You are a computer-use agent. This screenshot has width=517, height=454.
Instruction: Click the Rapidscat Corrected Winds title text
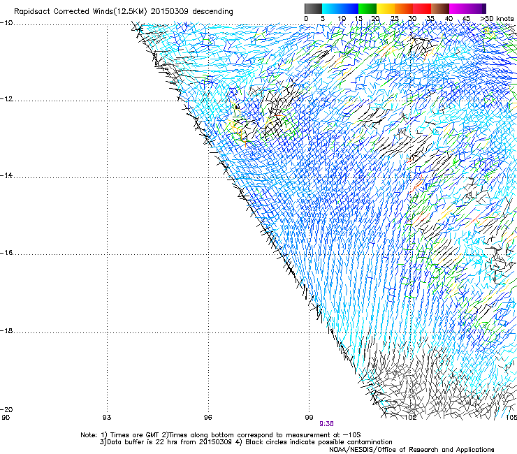(124, 12)
